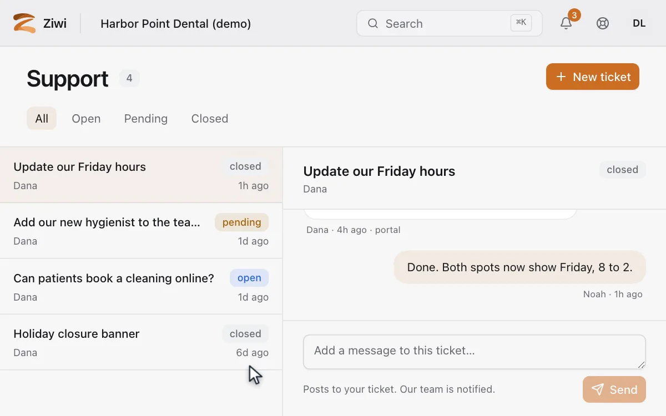666x416 pixels.
Task: Focus the Search field
Action: (x=449, y=23)
